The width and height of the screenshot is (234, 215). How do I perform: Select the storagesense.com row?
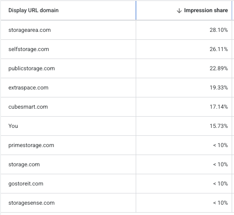(117, 203)
